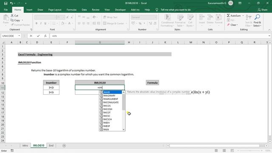Choose IMCONJUGATE from the autocomplete list
The image size is (272, 153).
pyautogui.click(x=111, y=102)
